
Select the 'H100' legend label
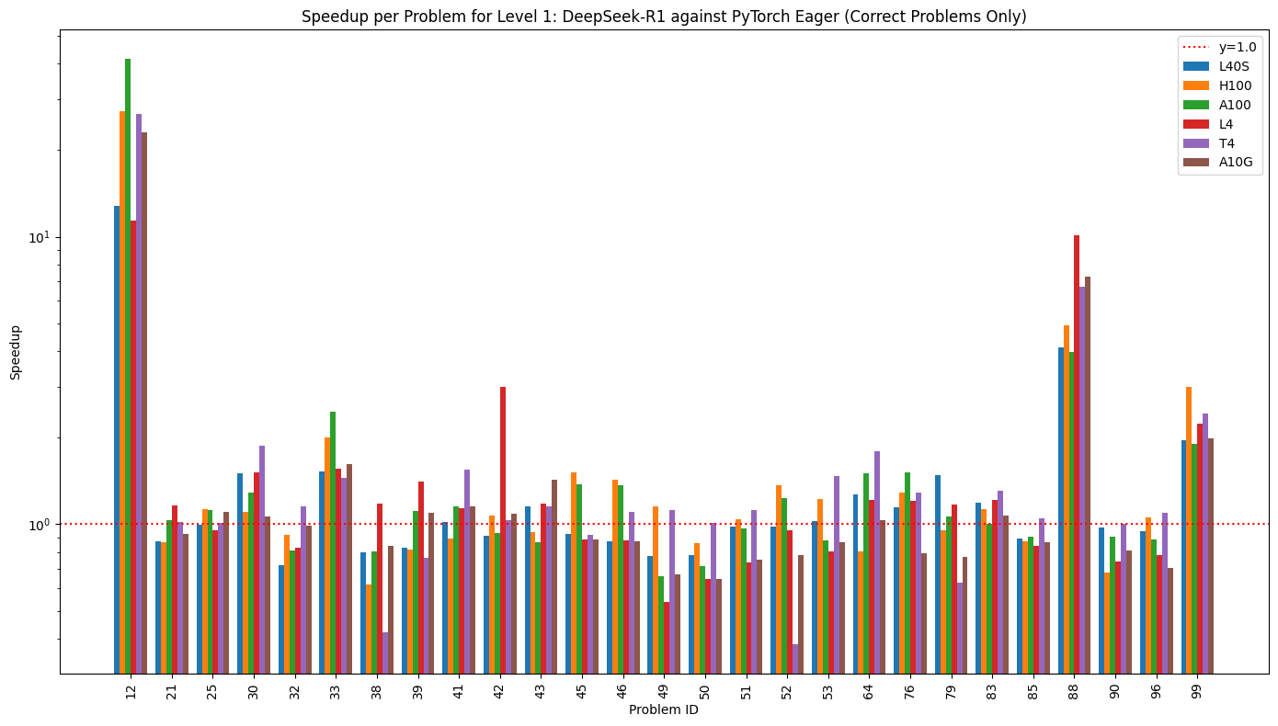click(x=1236, y=85)
